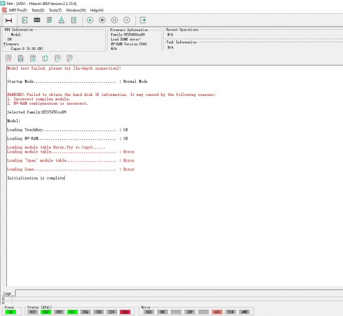This screenshot has height=316, width=343.
Task: Click the ABR error indicator
Action: tap(217, 312)
